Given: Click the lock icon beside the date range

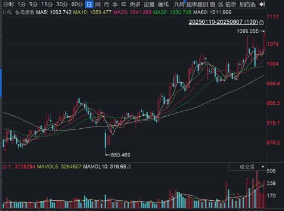Looking at the screenshot, I should [261, 22].
